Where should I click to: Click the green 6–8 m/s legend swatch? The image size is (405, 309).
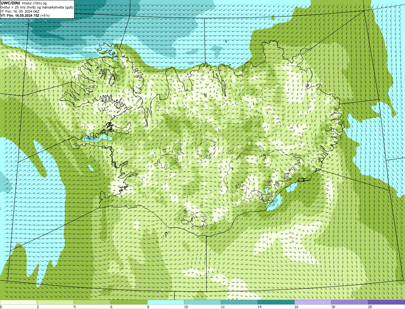click(129, 302)
